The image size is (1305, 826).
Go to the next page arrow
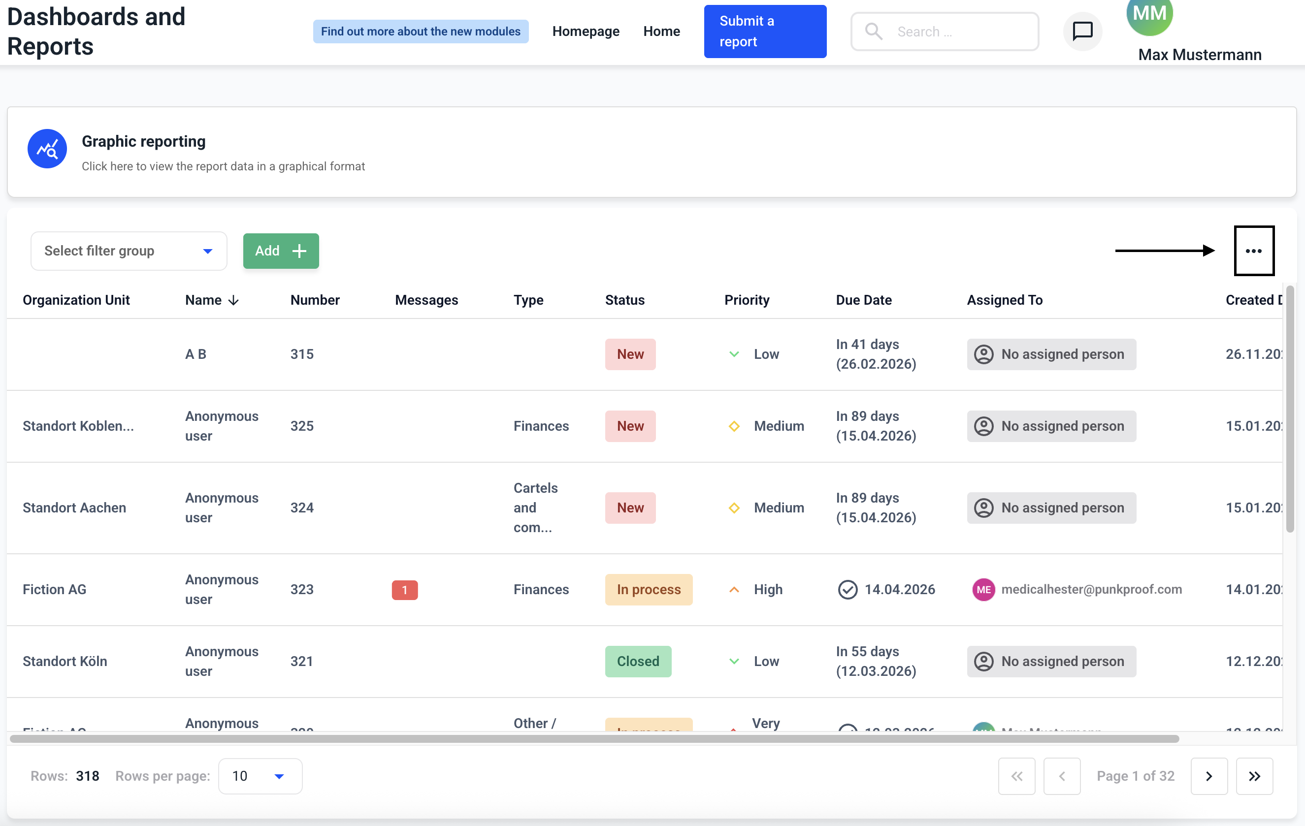pos(1208,776)
